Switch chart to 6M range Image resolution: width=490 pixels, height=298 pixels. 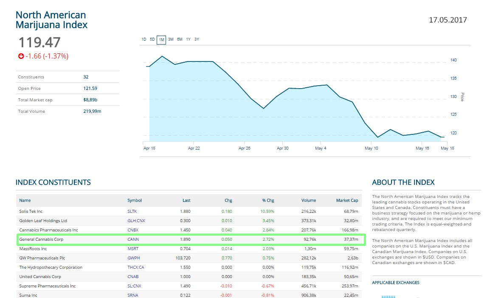(x=180, y=39)
